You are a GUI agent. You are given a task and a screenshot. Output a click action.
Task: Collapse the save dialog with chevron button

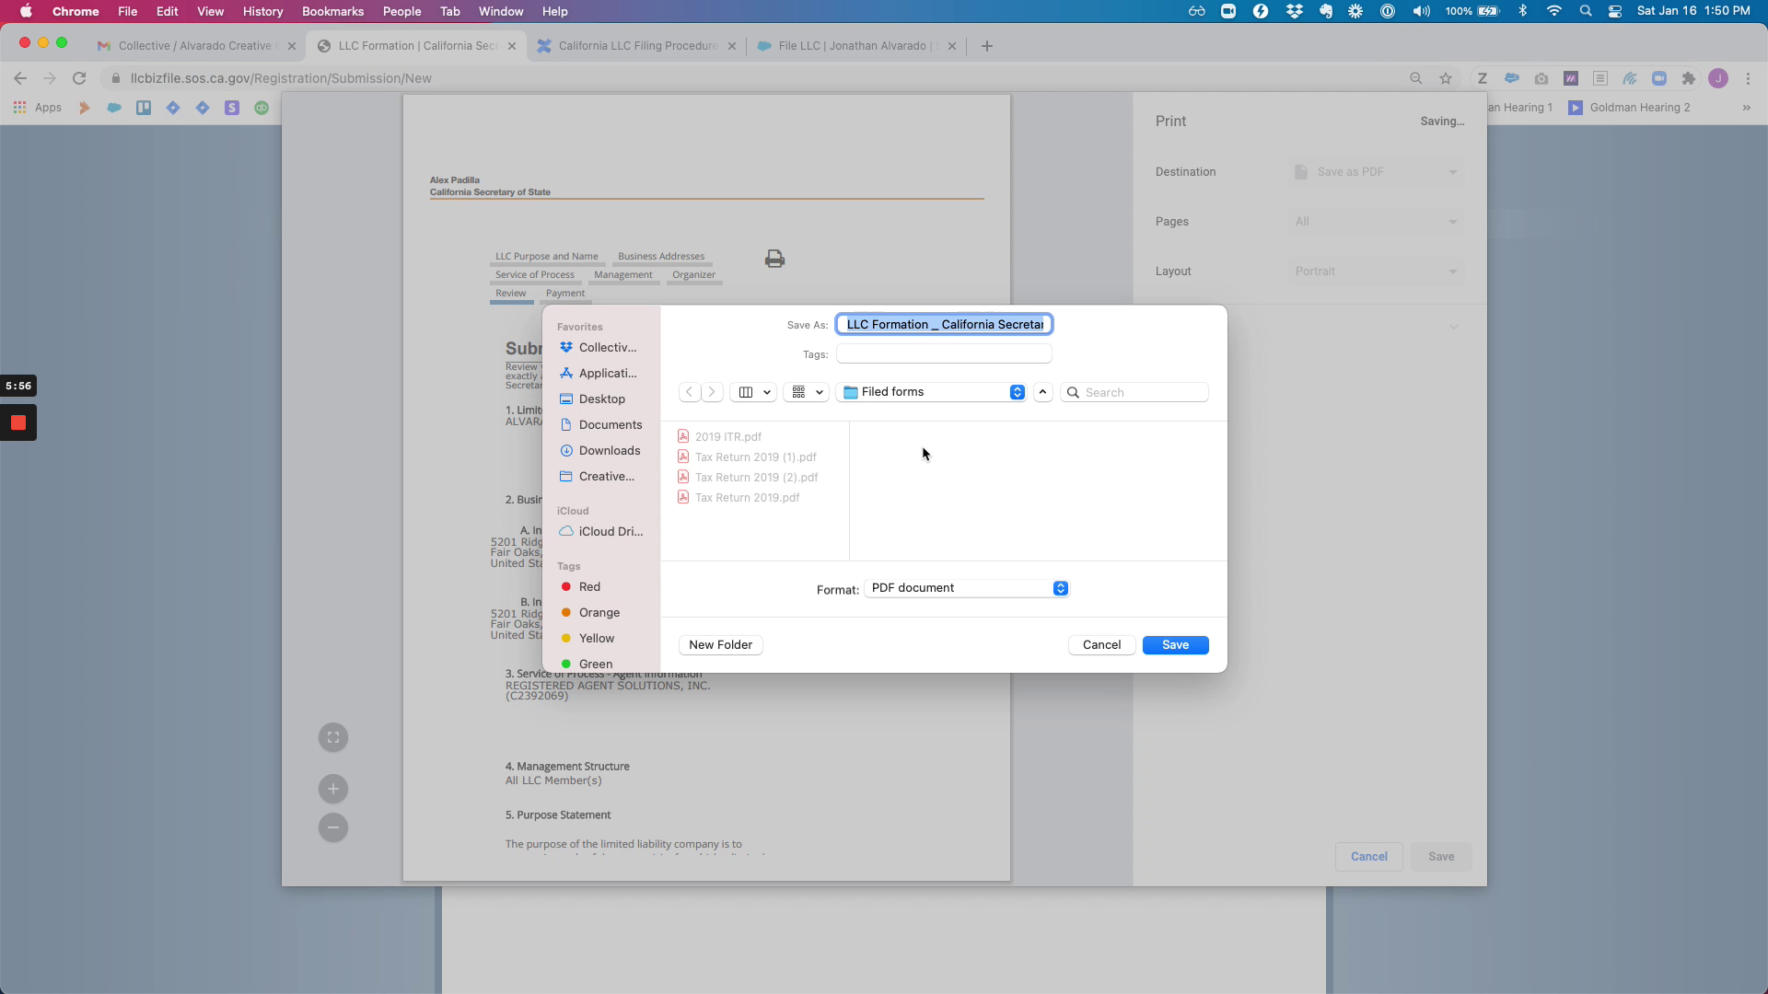pos(1042,392)
